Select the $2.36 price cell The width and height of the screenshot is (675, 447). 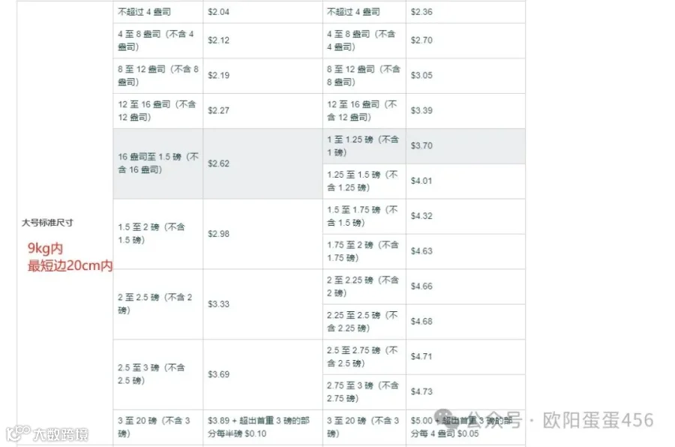point(465,12)
